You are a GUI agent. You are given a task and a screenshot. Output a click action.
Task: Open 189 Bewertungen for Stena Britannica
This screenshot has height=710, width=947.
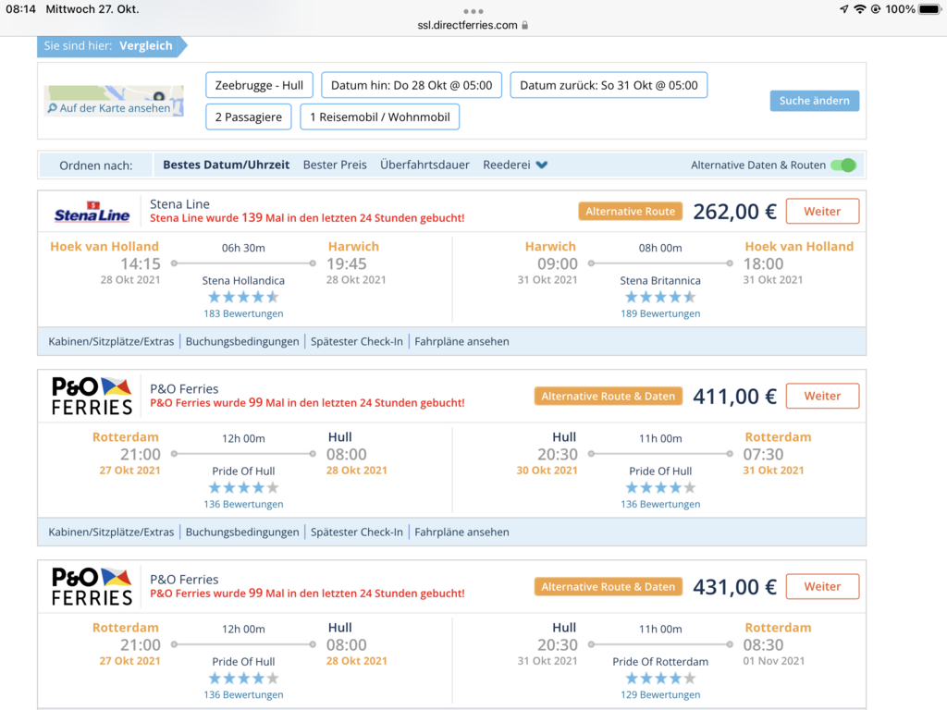coord(660,314)
